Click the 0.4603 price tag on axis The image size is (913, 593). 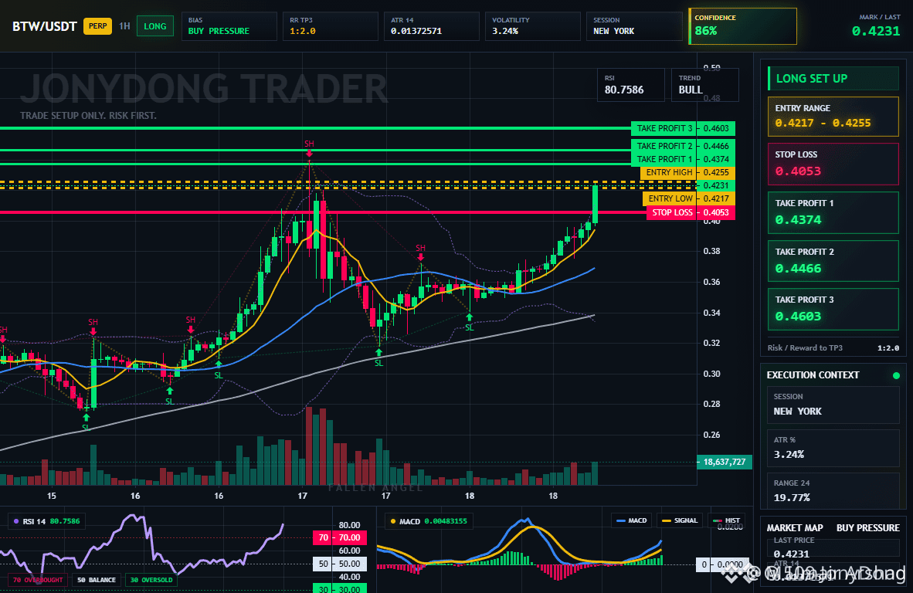pos(716,128)
